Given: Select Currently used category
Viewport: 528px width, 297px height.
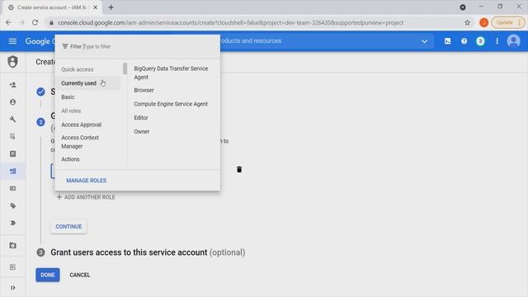Looking at the screenshot, I should tap(87, 83).
